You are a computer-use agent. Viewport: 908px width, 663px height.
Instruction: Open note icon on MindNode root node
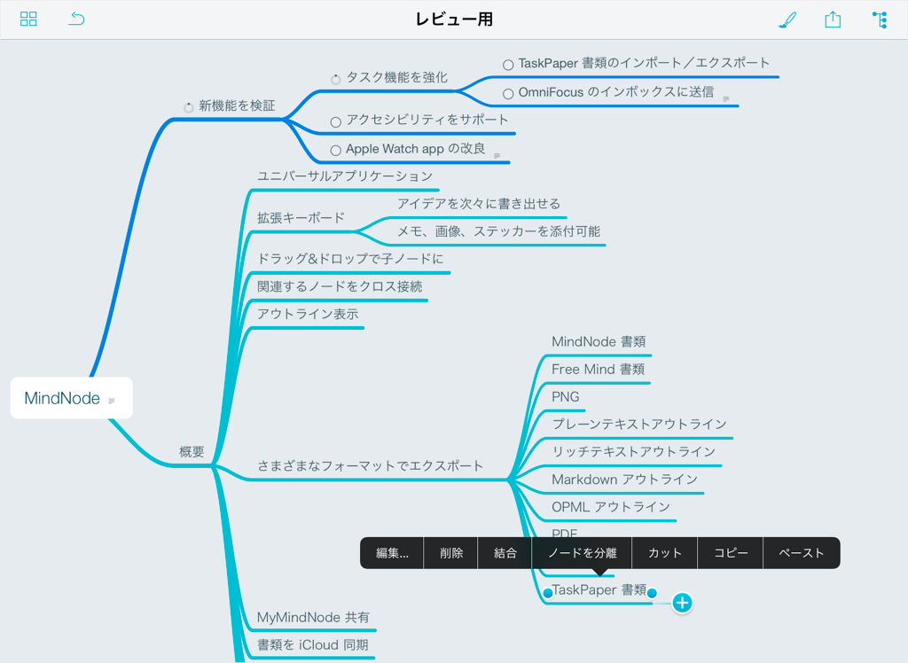[x=112, y=400]
